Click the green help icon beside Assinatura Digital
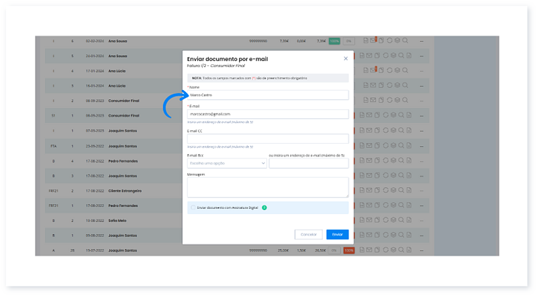Viewport: 537px width, 296px height. [x=264, y=207]
